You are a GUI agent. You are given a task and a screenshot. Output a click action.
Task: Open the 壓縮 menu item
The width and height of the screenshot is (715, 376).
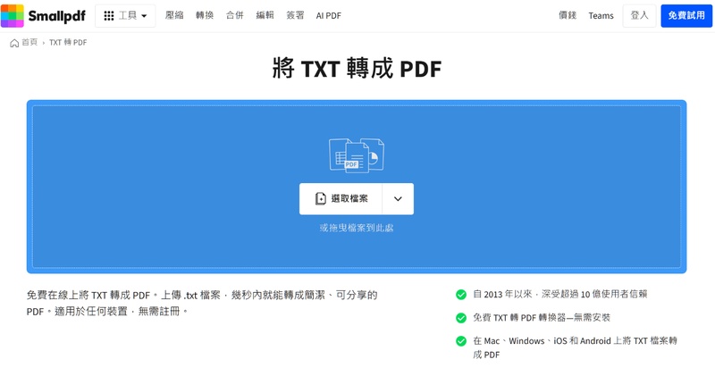coord(174,15)
